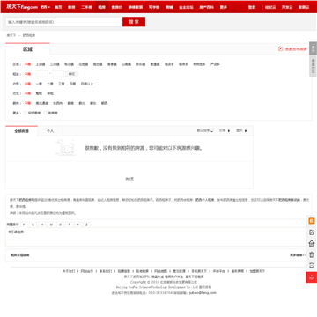Click the confirm button beside rent range

(71, 74)
